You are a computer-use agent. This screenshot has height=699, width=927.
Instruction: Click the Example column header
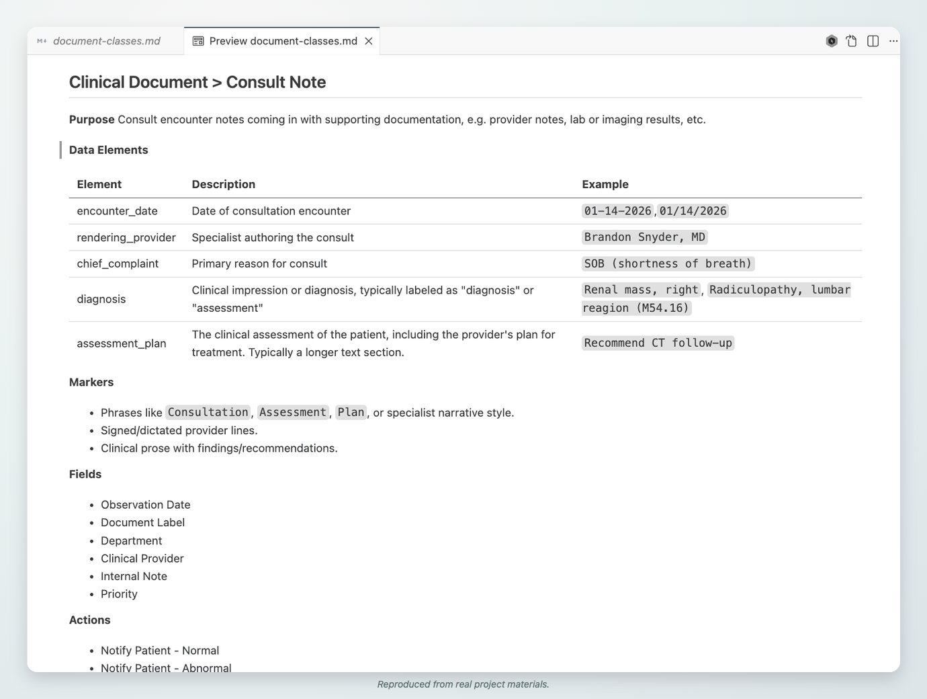[x=605, y=184]
